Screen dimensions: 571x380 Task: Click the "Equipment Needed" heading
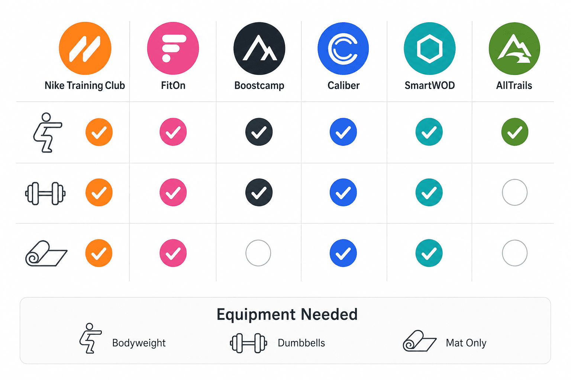[x=287, y=315]
